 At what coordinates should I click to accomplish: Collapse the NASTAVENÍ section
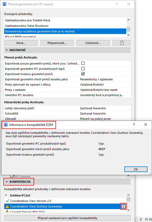pyautogui.click(x=7, y=50)
